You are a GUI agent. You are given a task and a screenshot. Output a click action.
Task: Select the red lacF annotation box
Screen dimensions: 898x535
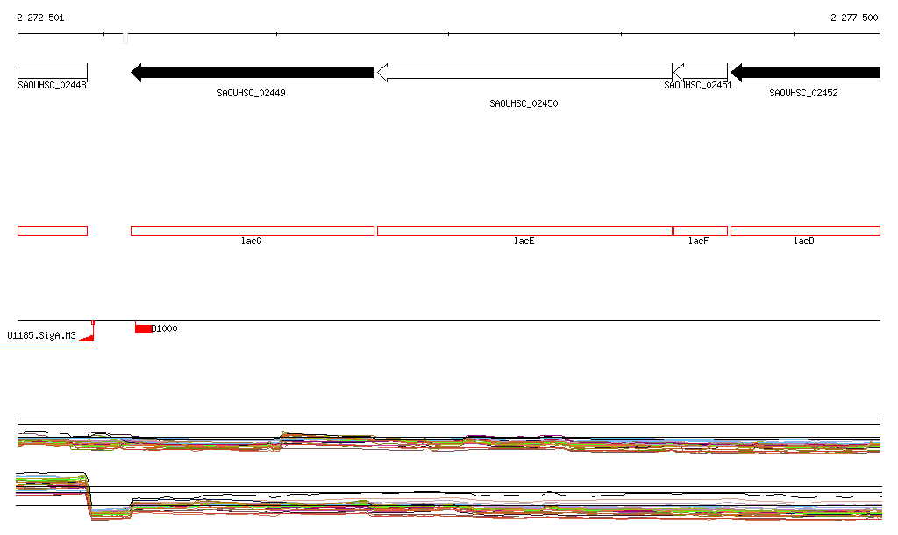click(x=701, y=231)
